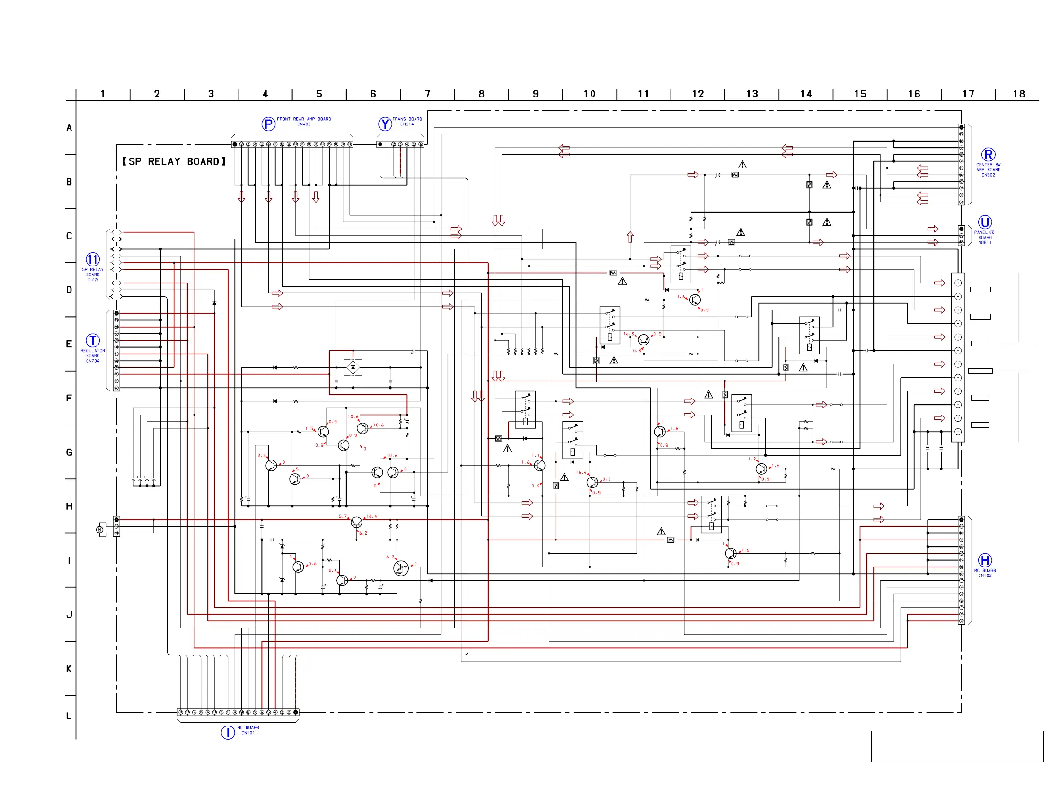Viewport: 1060px width, 797px height.
Task: Click row label L
Action: (x=69, y=716)
